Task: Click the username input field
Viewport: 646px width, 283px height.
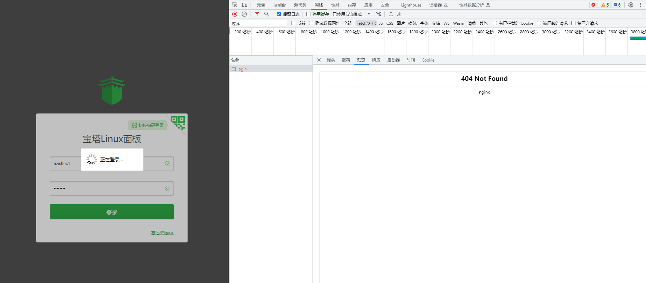Action: tap(112, 164)
